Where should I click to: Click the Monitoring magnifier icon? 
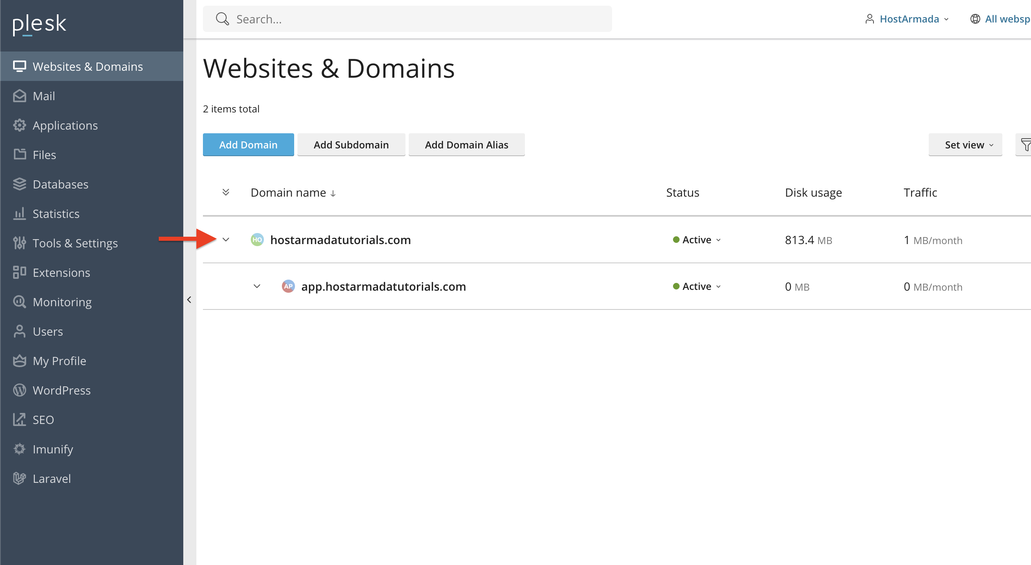pyautogui.click(x=19, y=302)
